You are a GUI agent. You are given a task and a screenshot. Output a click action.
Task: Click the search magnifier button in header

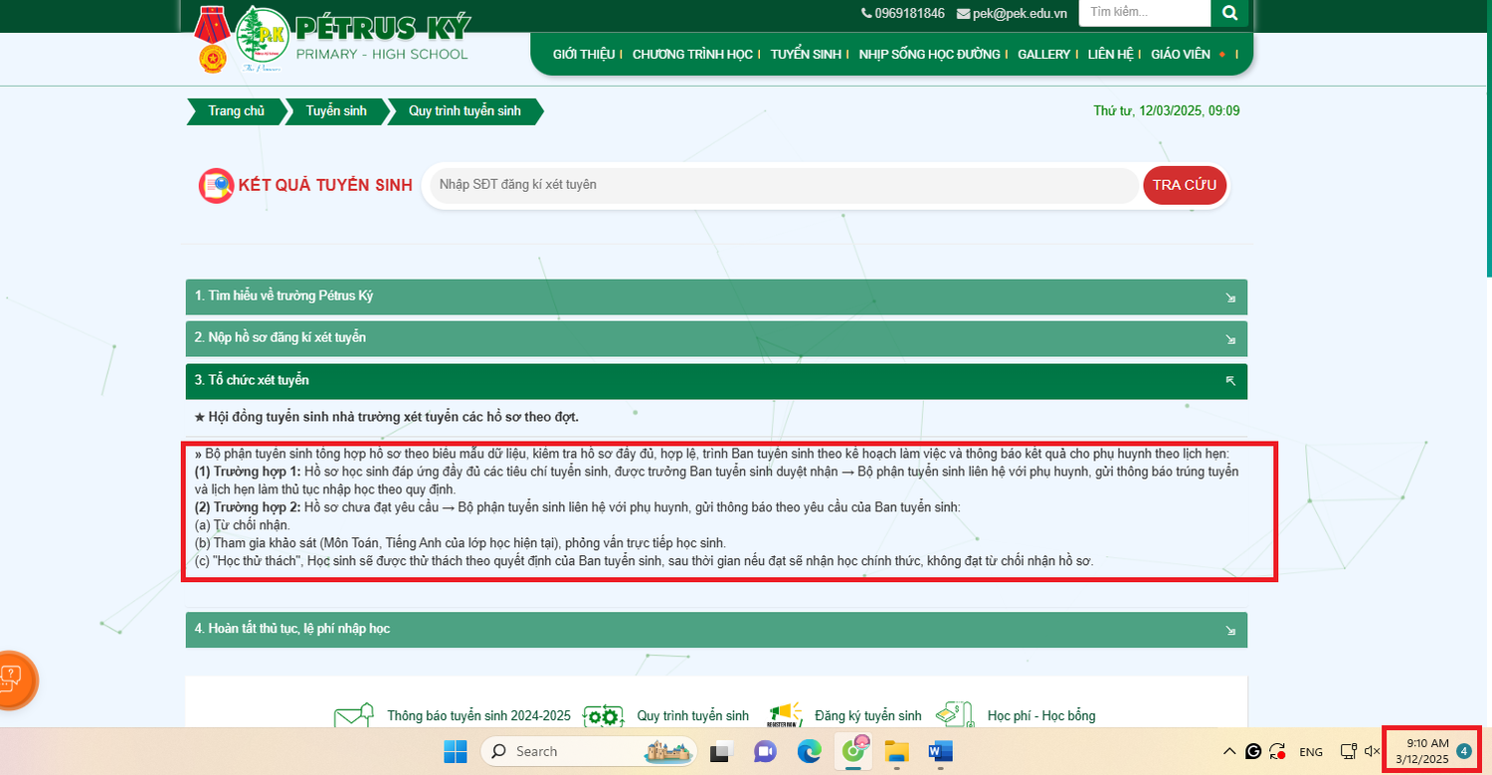(x=1229, y=13)
